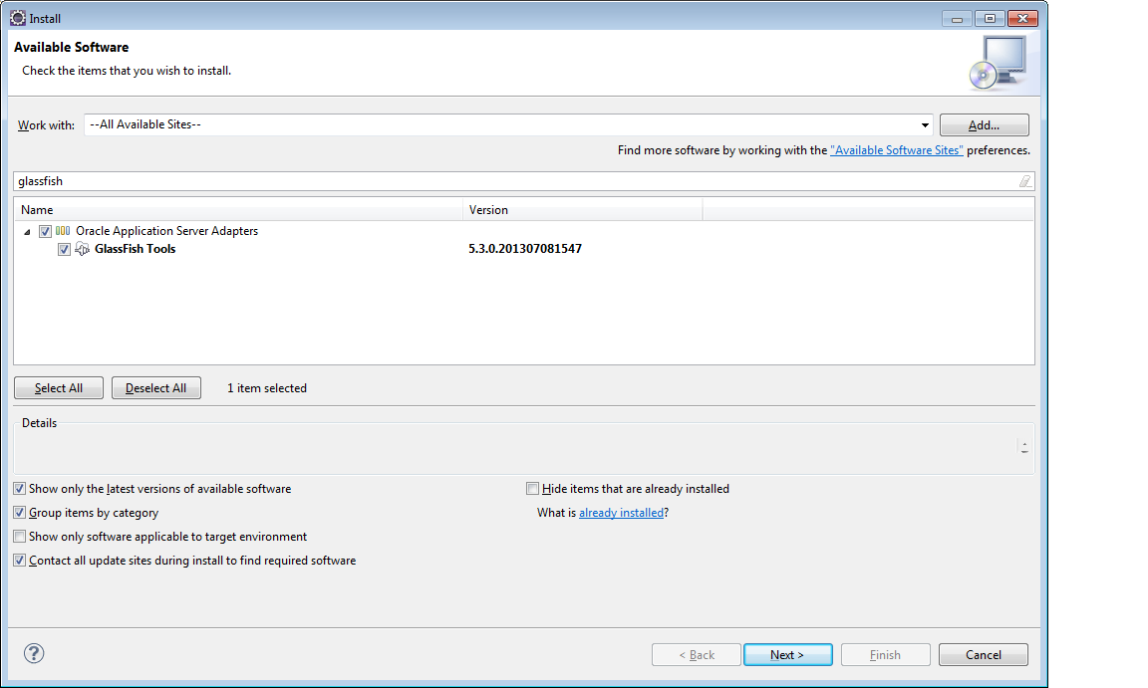
Task: Click the Add button
Action: [x=984, y=124]
